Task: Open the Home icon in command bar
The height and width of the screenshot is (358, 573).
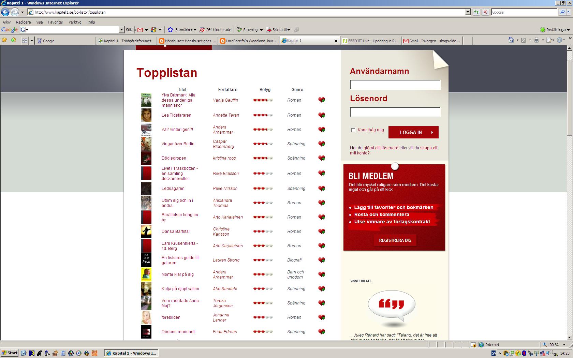Action: click(511, 40)
